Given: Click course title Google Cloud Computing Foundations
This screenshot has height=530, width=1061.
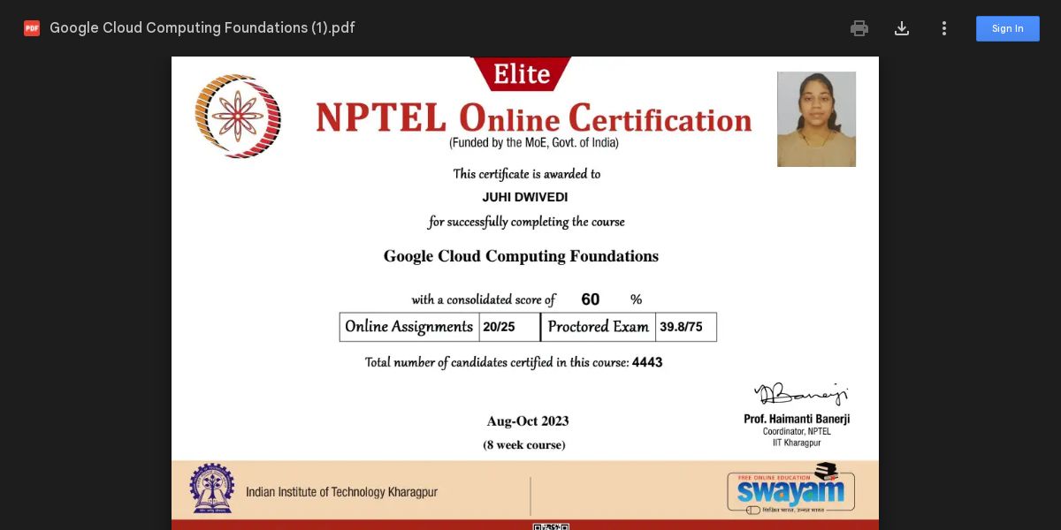Looking at the screenshot, I should 521,256.
